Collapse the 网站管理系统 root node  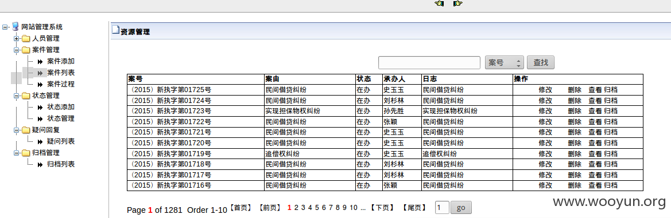click(5, 27)
